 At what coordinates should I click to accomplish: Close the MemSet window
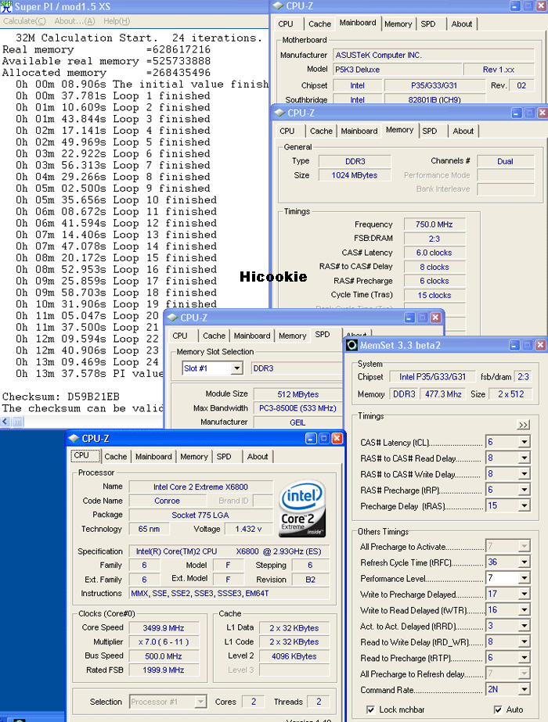pyautogui.click(x=541, y=345)
